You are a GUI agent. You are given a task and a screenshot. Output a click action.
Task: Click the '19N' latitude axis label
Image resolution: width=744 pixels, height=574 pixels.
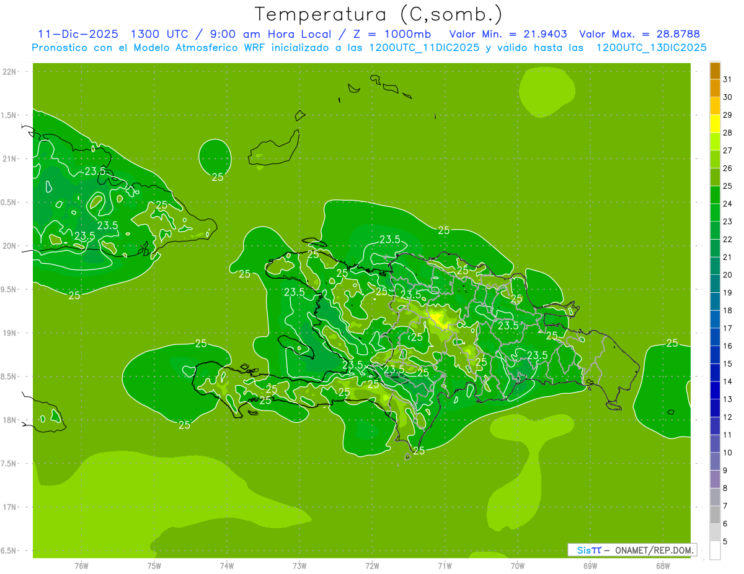11,333
